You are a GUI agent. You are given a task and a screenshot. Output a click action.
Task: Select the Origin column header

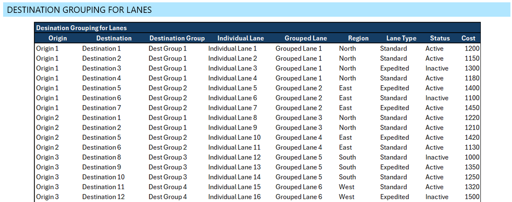[58, 38]
